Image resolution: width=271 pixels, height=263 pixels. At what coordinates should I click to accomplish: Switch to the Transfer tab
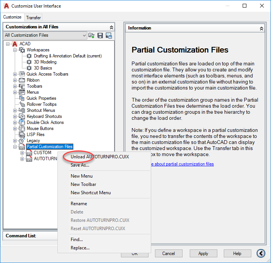[33, 18]
